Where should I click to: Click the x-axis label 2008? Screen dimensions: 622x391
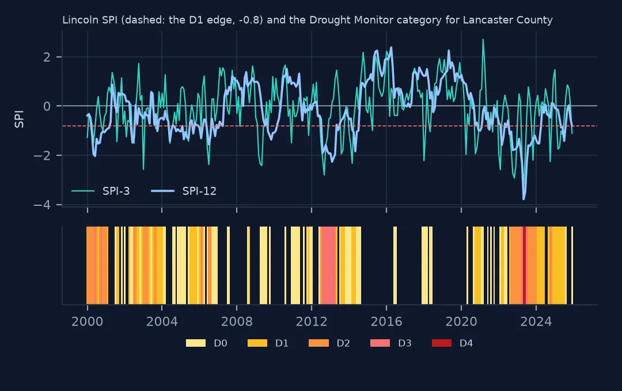point(237,321)
